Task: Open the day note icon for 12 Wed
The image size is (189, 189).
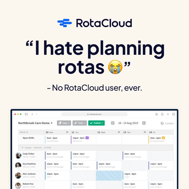Action: tap(119, 132)
